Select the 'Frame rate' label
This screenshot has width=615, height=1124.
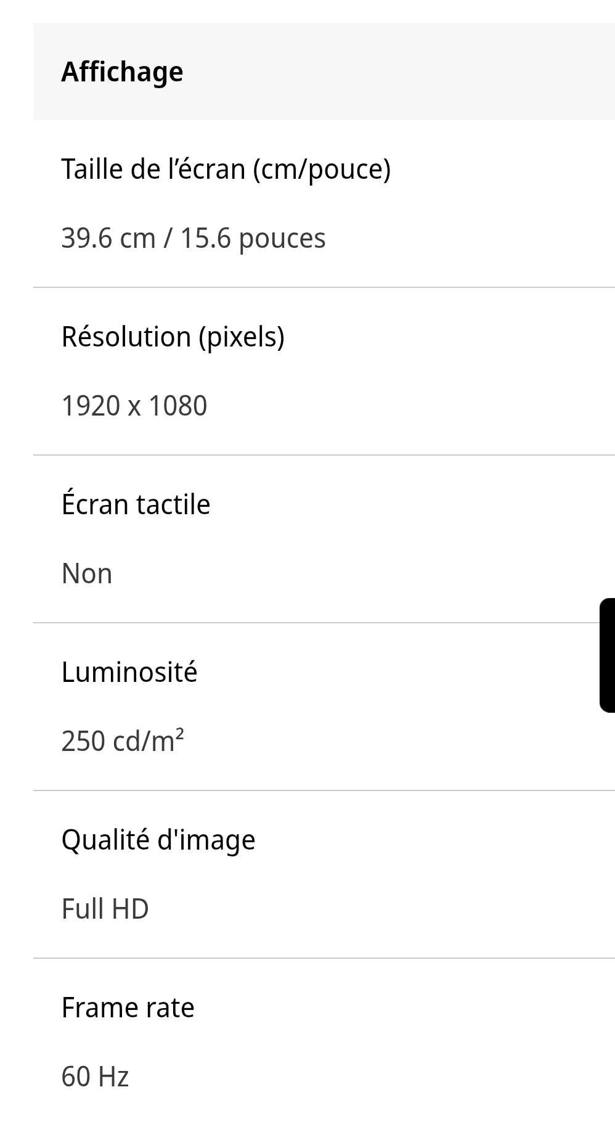click(128, 1007)
